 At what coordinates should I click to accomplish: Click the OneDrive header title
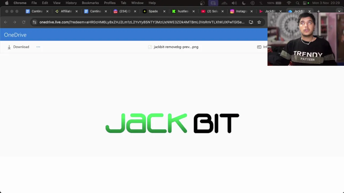[x=15, y=35]
